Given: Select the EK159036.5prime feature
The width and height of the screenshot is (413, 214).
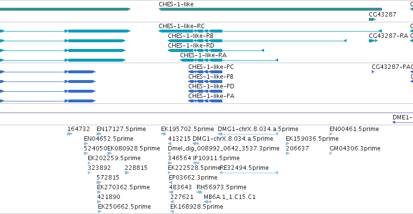Looking at the screenshot, I should [x=312, y=139].
